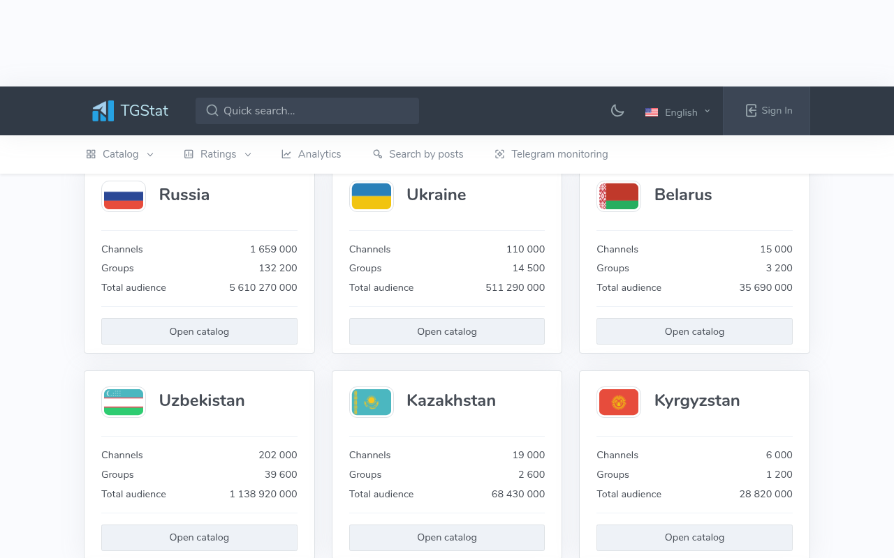Viewport: 894px width, 558px height.
Task: Open catalog for Belarus
Action: (694, 331)
